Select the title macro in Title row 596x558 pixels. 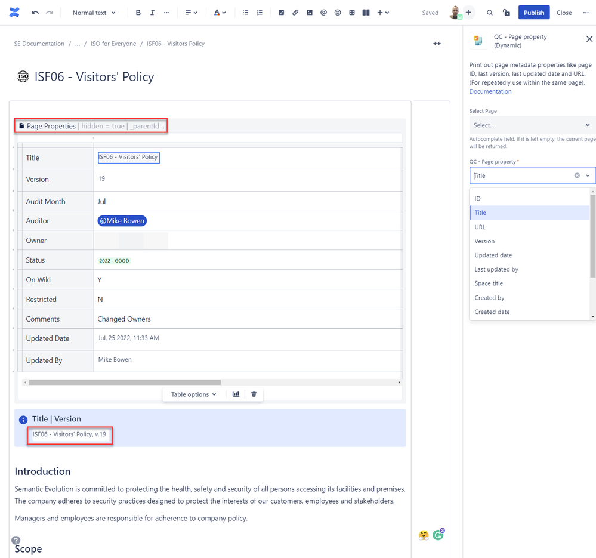coord(129,158)
